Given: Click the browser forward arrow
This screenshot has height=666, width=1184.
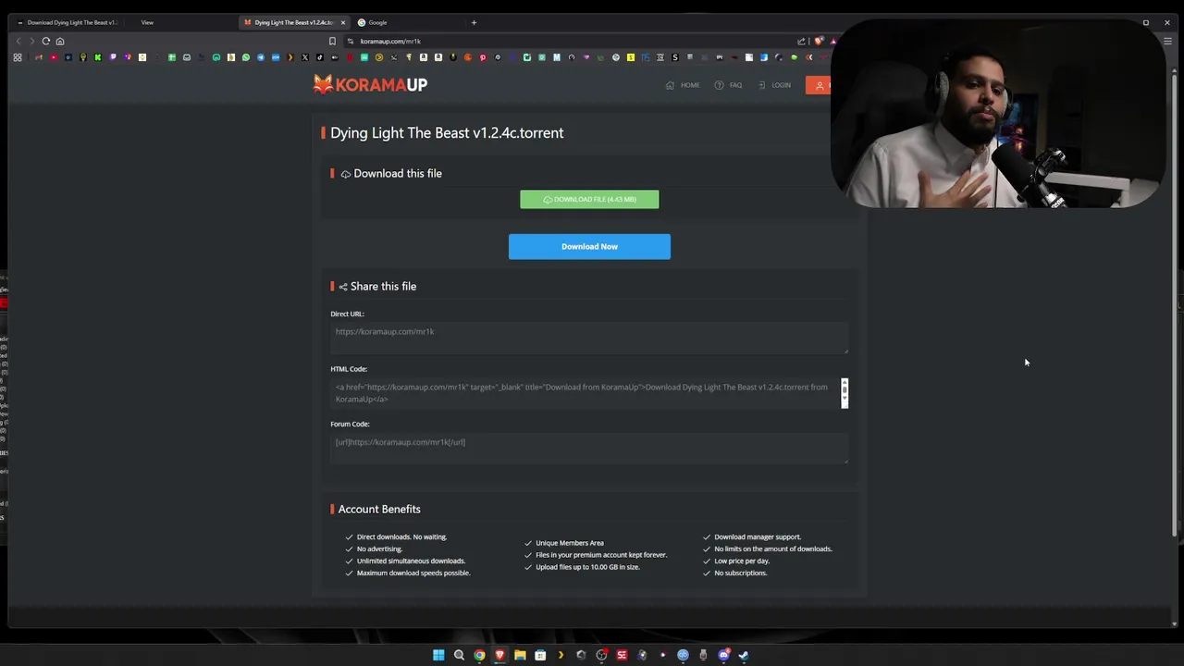Looking at the screenshot, I should [x=31, y=41].
